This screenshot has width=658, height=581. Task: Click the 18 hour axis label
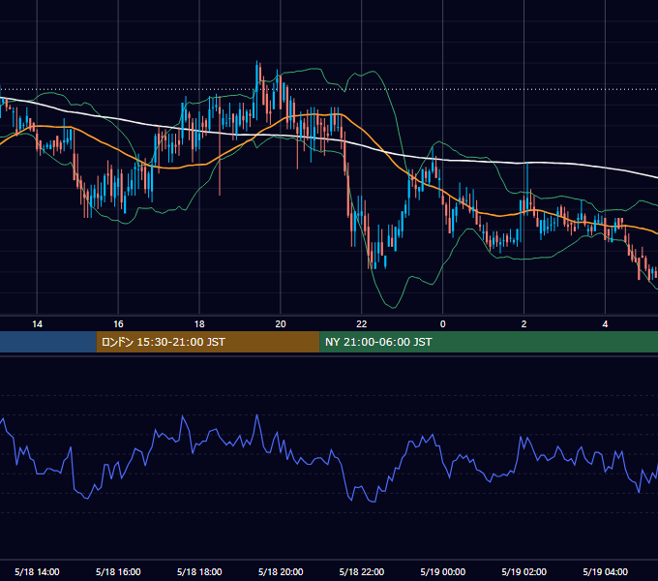click(199, 324)
